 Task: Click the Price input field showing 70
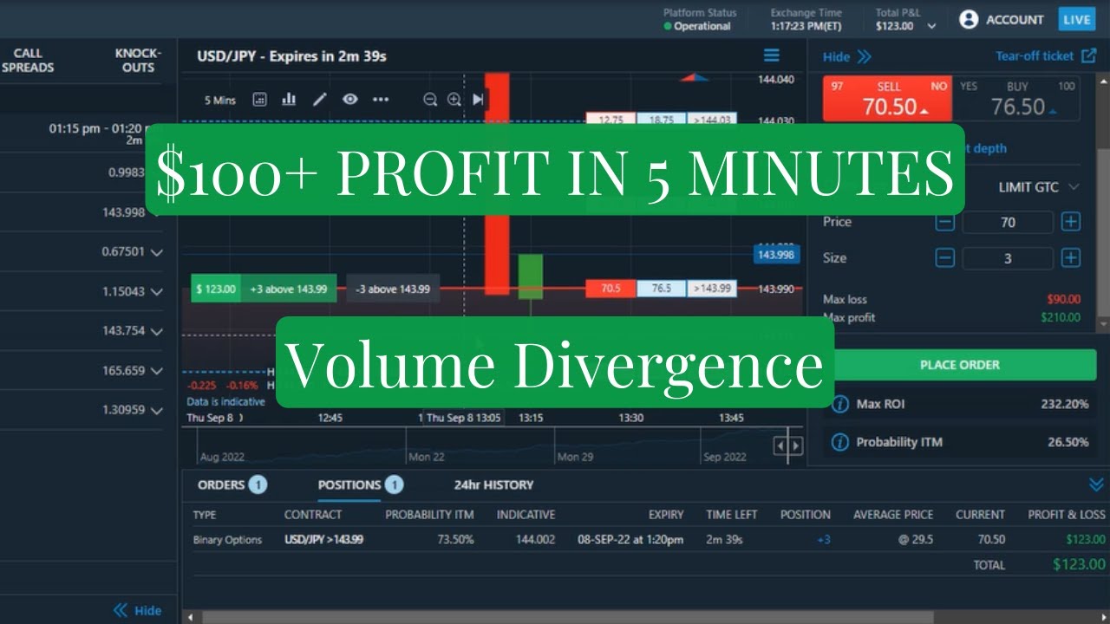pos(1008,222)
